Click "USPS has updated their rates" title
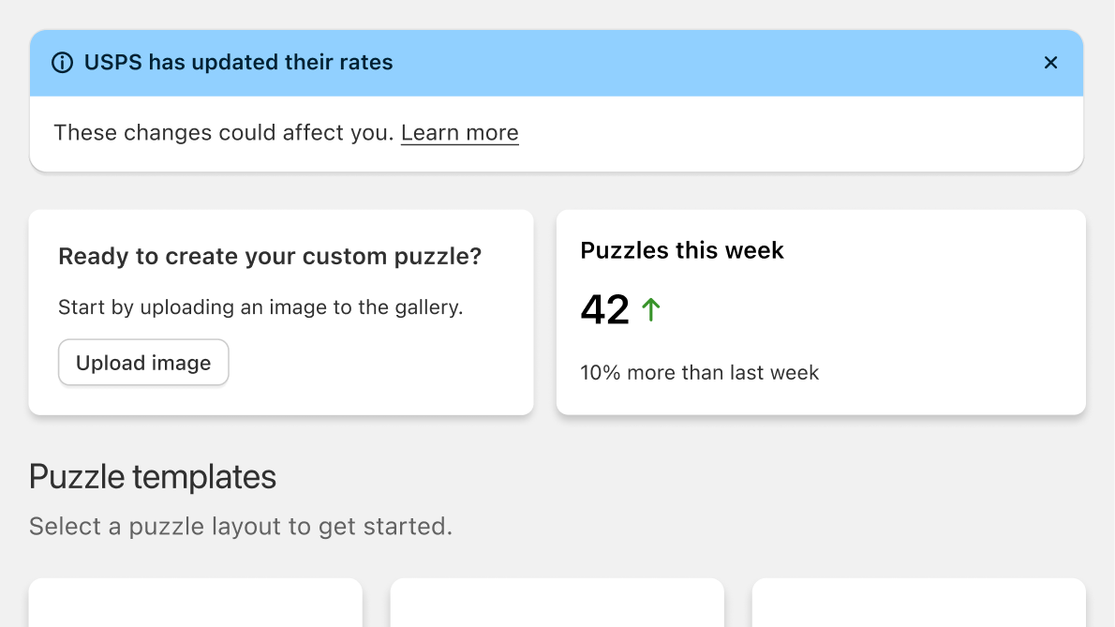 click(238, 63)
